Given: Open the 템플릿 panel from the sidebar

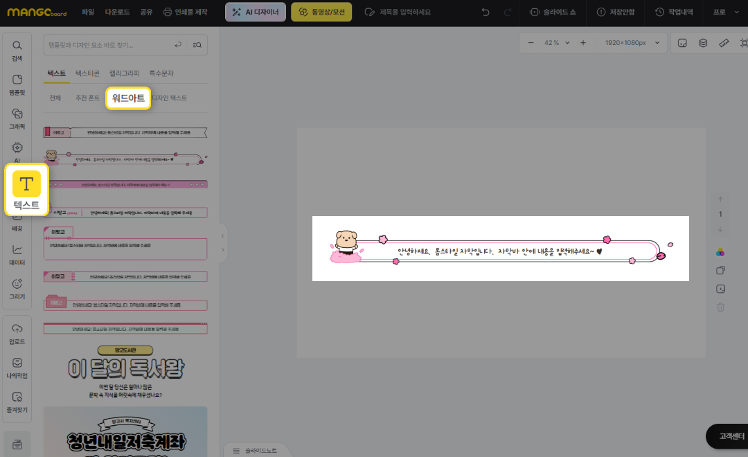Looking at the screenshot, I should [x=17, y=84].
